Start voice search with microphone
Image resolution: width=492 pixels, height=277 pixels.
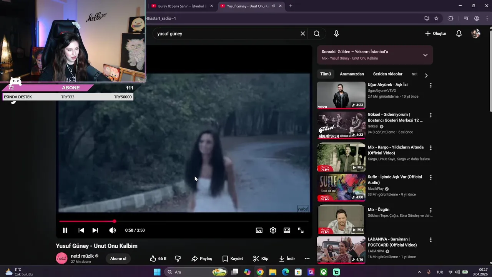click(x=336, y=33)
